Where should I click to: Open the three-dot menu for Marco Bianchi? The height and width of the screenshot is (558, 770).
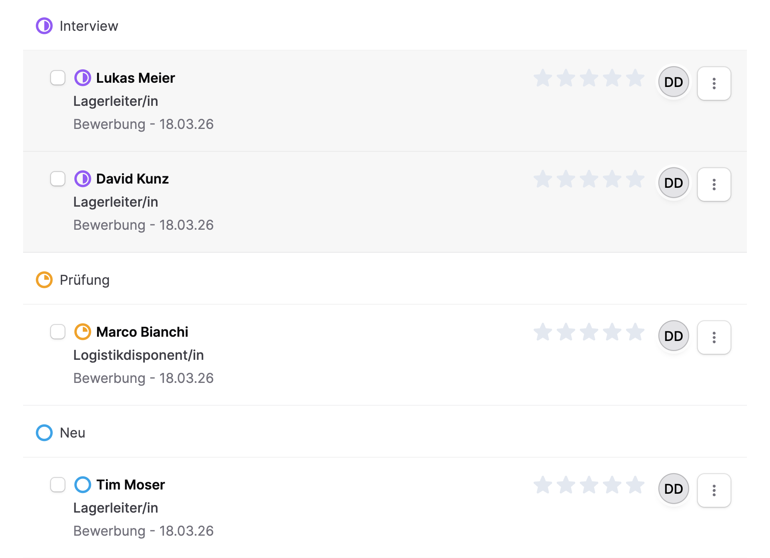714,337
